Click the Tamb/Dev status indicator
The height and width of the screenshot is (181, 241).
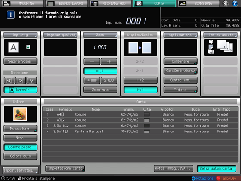pos(228,178)
